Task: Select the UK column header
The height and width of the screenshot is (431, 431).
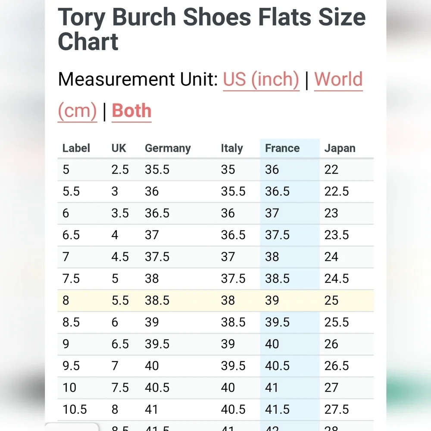Action: coord(119,148)
